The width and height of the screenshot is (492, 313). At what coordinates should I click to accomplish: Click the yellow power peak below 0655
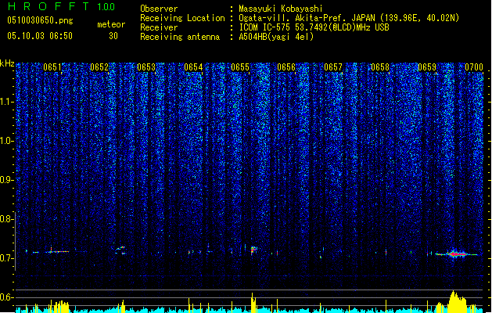(x=253, y=303)
